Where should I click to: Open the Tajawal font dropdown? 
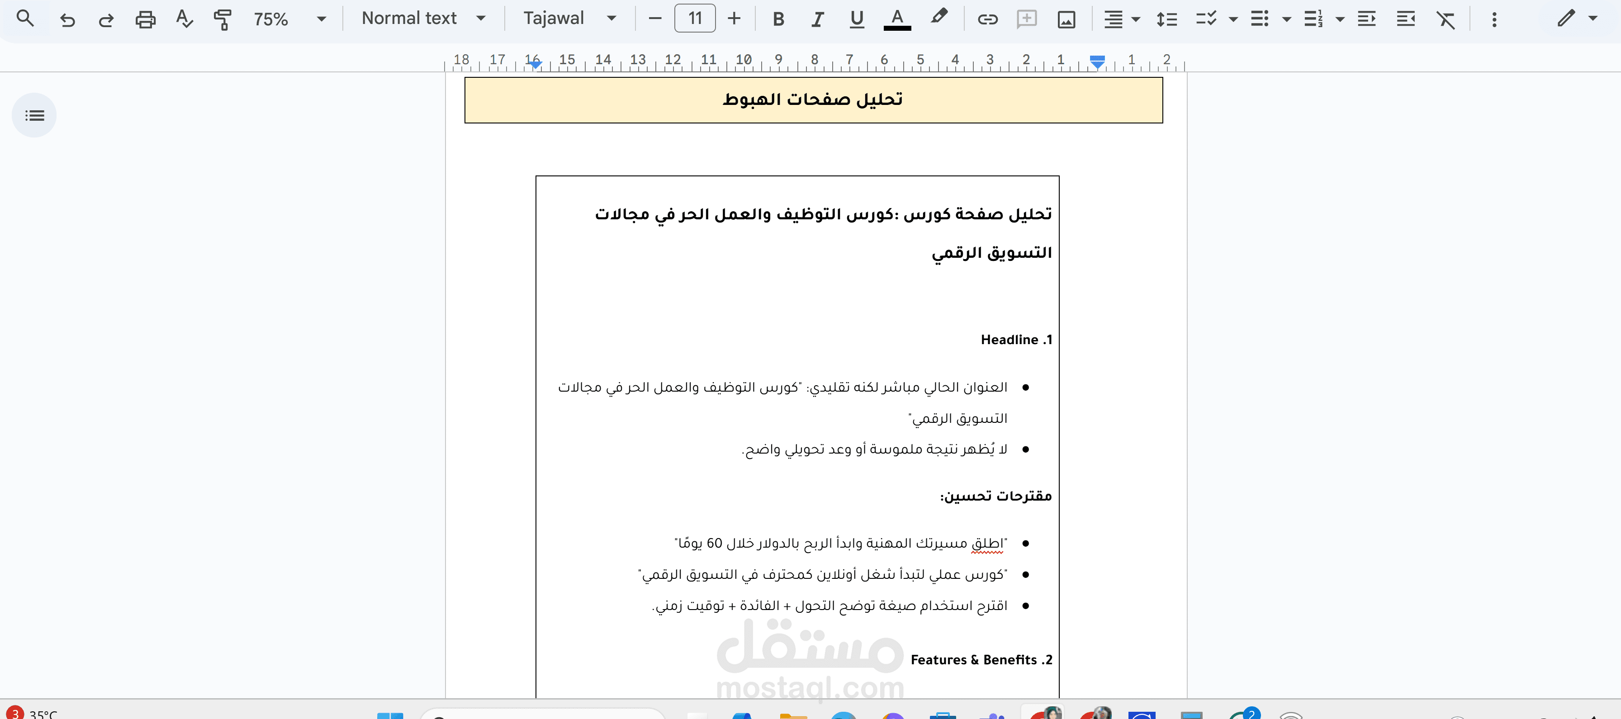569,18
